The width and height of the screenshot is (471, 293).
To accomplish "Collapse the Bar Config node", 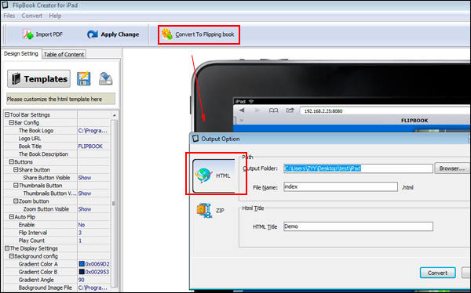I will (x=12, y=122).
